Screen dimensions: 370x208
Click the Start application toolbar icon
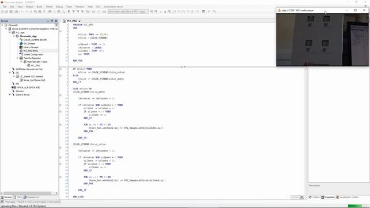click(x=161, y=12)
